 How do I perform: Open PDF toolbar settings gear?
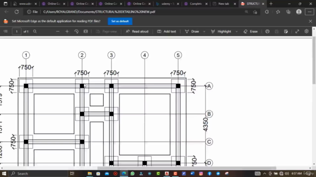307,31
